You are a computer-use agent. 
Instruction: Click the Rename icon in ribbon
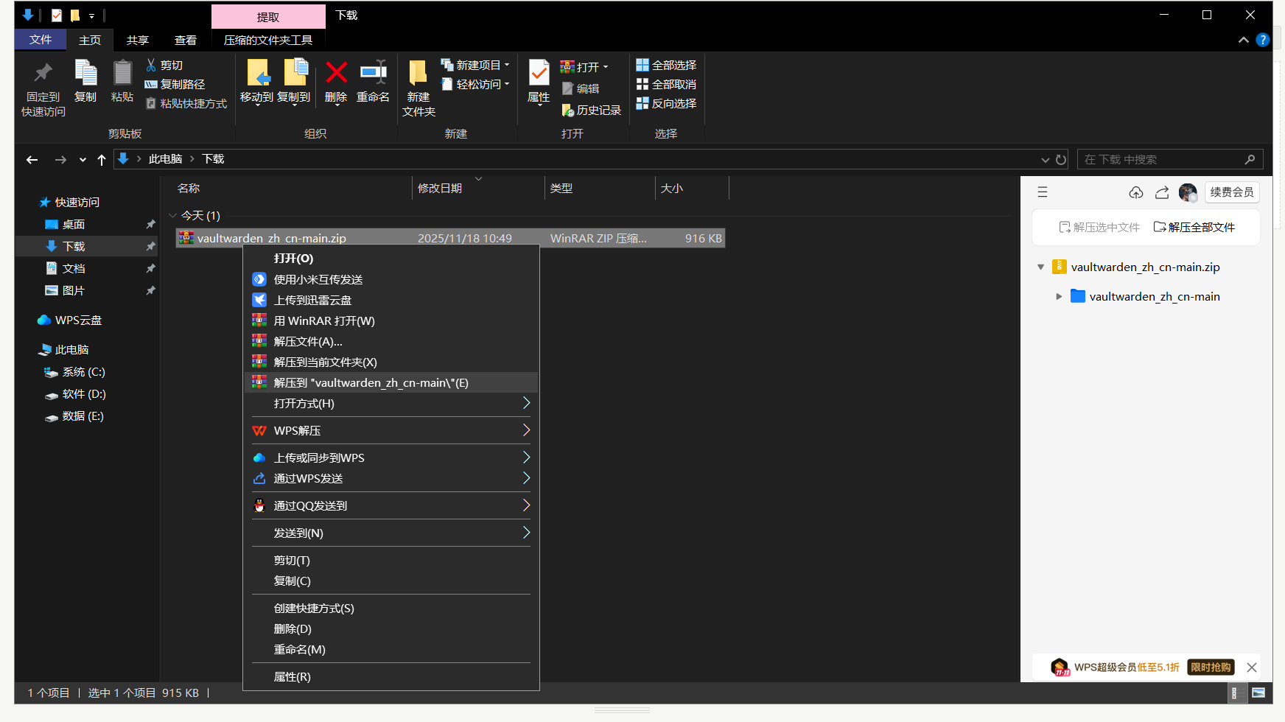coord(373,73)
